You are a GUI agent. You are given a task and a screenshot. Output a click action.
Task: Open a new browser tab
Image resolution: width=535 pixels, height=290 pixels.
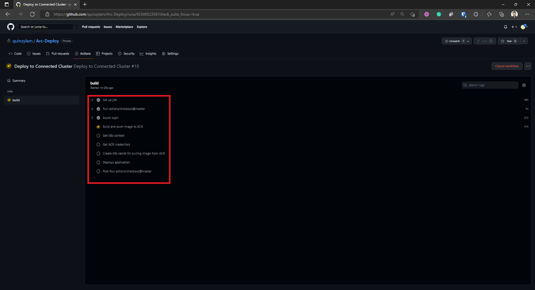tap(85, 4)
